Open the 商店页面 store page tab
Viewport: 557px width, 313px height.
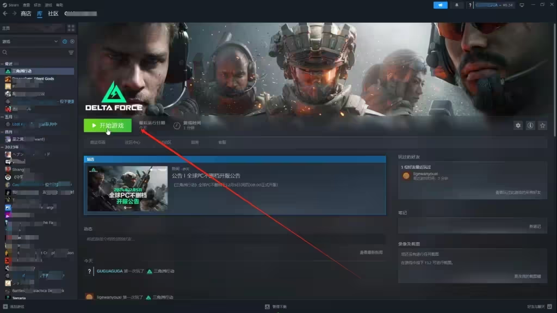pos(98,142)
